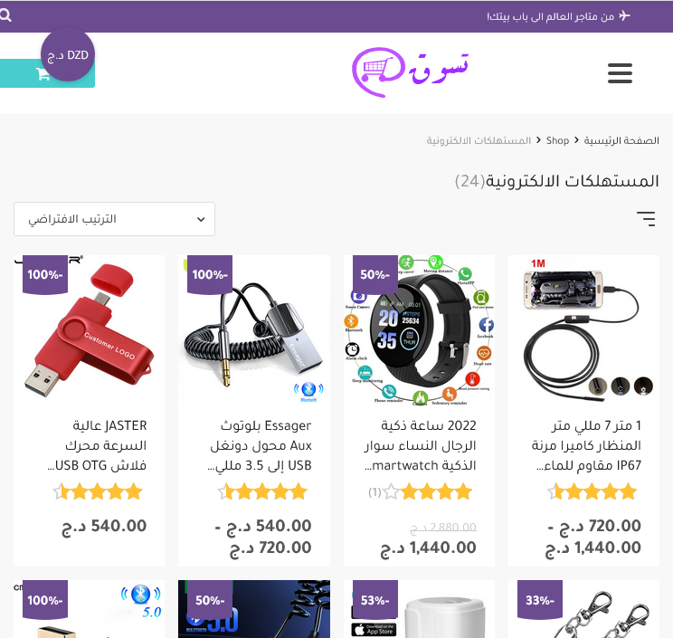
Task: Click the airplane icon in the top banner
Action: [x=624, y=16]
